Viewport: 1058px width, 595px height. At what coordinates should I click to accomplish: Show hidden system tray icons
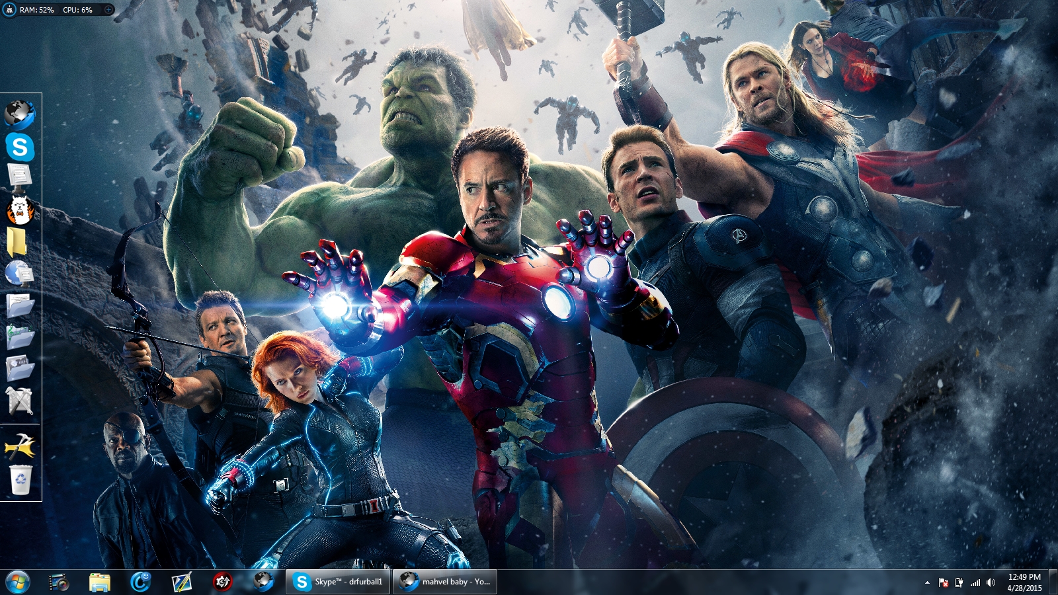point(927,582)
